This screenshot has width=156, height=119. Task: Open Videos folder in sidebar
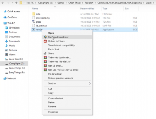coord(10,55)
